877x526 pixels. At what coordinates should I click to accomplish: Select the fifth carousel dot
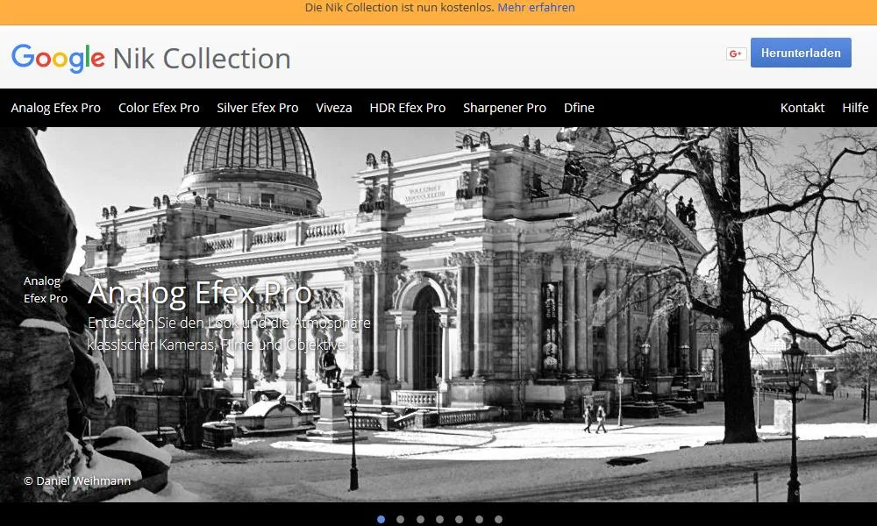click(460, 519)
